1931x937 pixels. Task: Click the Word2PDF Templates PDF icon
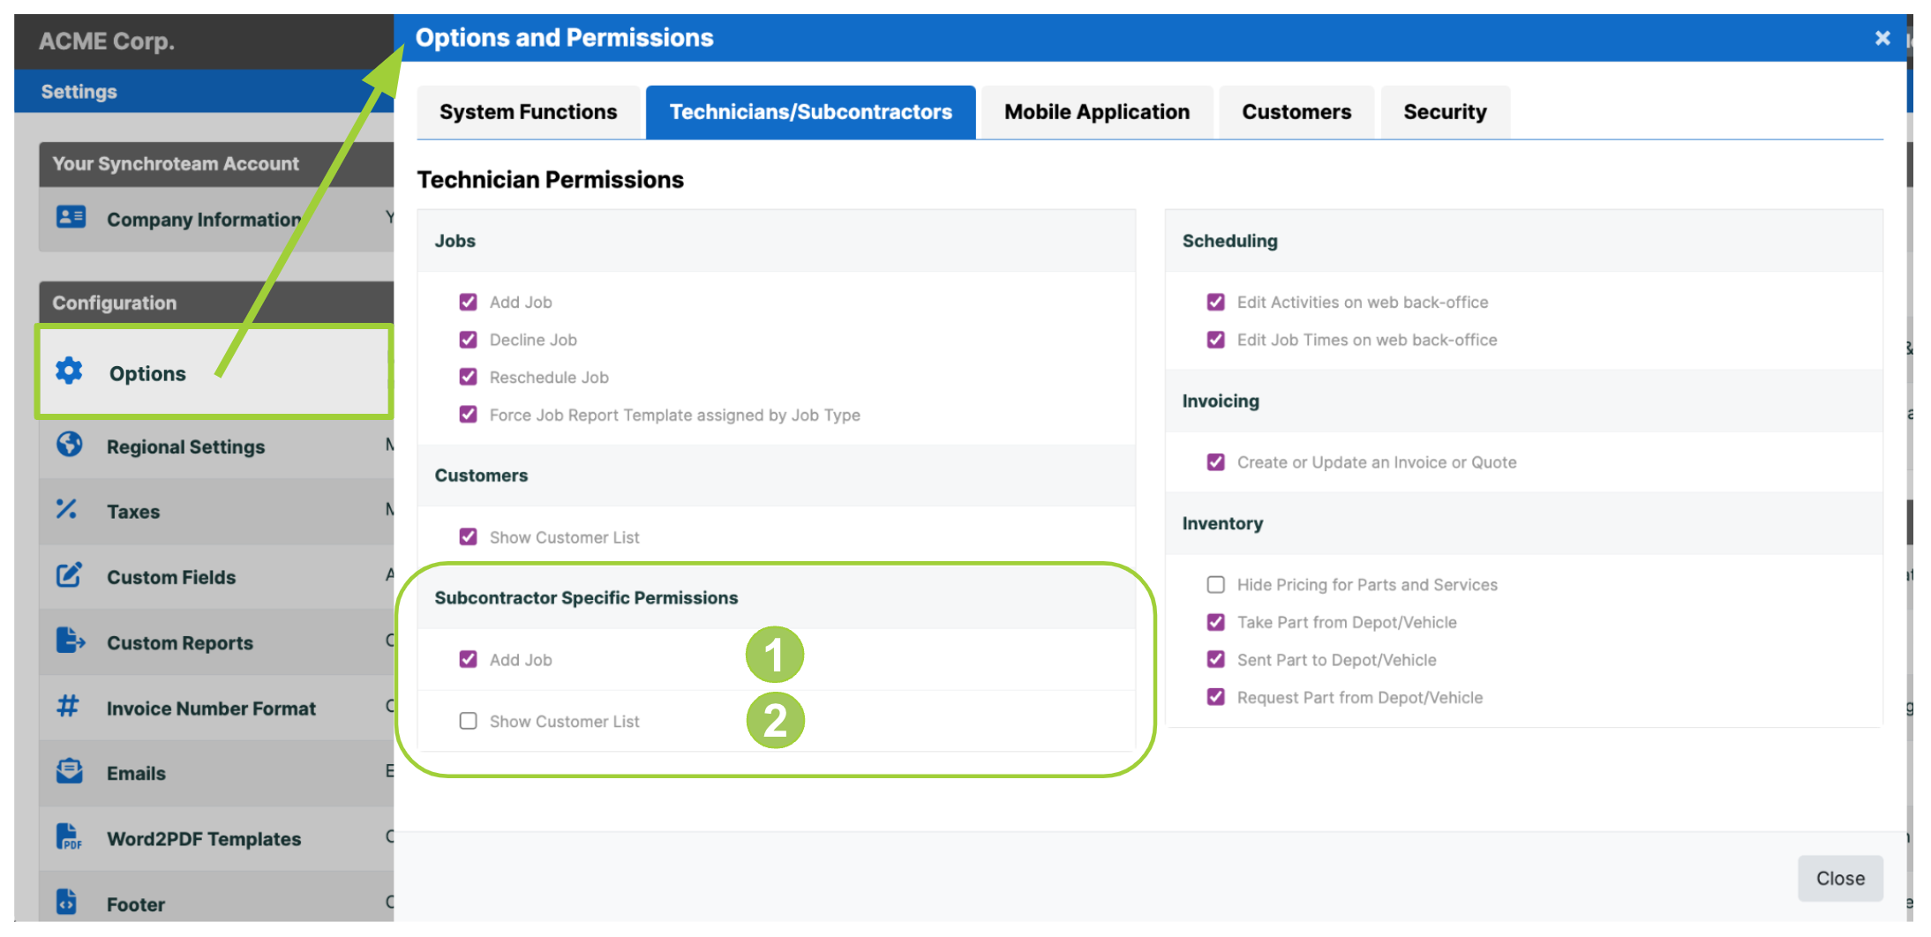69,836
